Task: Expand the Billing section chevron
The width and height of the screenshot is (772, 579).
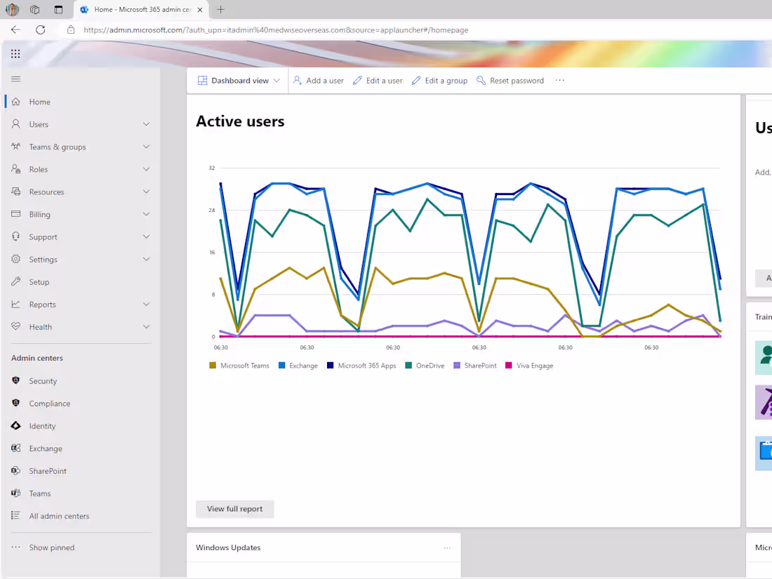Action: (x=146, y=214)
